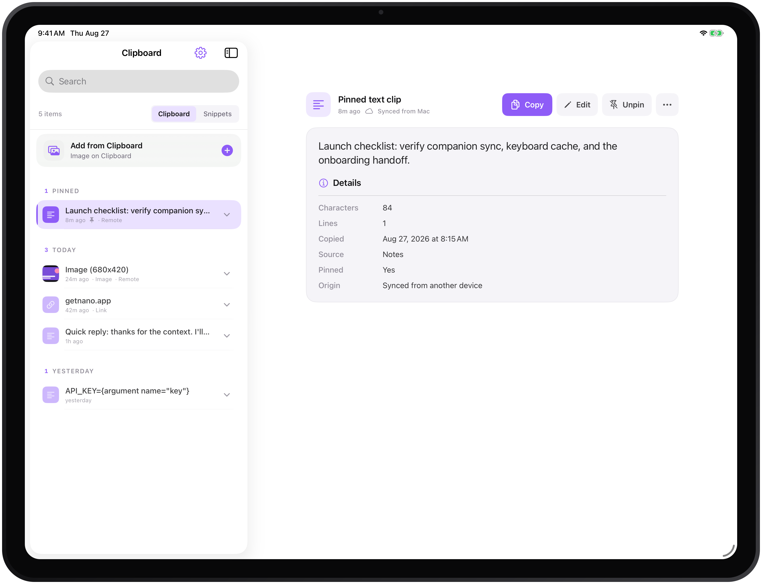Check the battery status icon
The width and height of the screenshot is (762, 584).
tap(716, 33)
